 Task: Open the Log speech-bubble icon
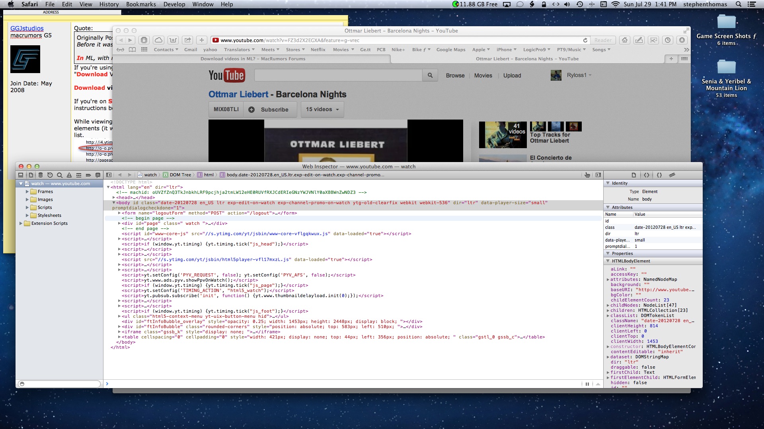[98, 175]
